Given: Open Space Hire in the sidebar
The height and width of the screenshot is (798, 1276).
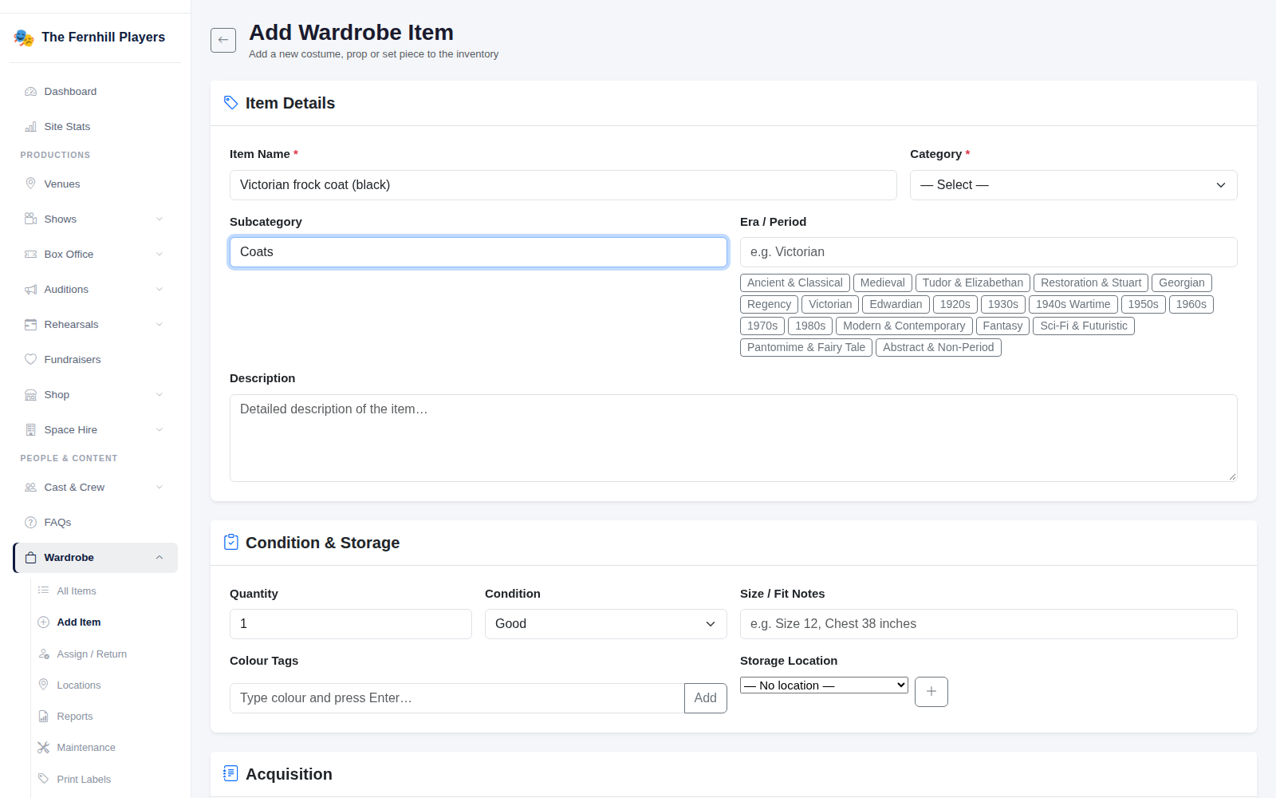Looking at the screenshot, I should click(x=95, y=429).
